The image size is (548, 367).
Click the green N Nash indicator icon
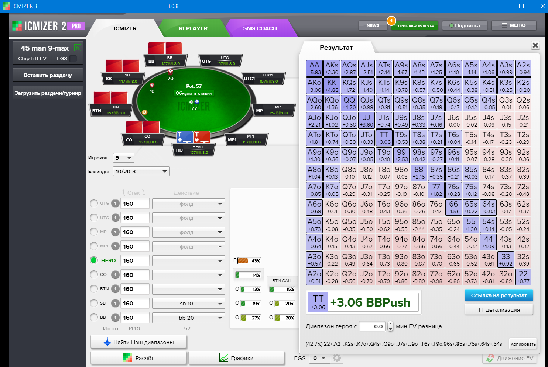coord(78,48)
